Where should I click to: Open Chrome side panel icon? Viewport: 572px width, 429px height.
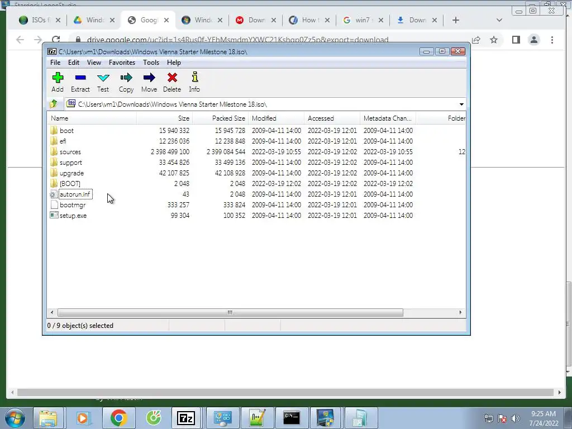tap(516, 40)
